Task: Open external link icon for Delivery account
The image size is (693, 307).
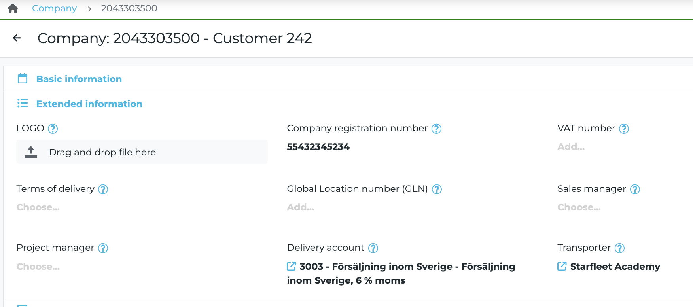Action: click(x=292, y=266)
